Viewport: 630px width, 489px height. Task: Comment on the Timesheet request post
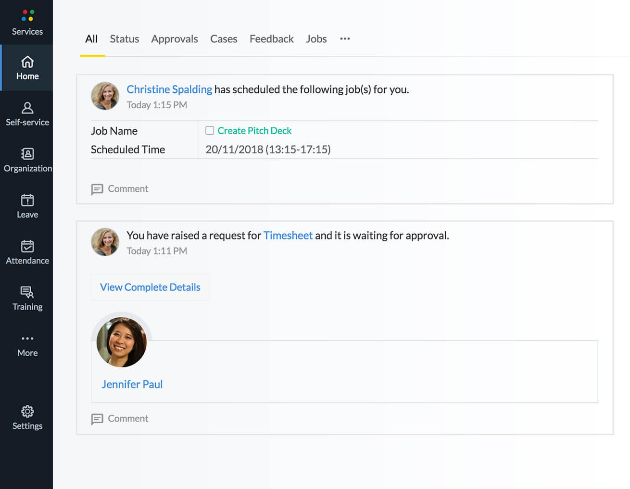(120, 419)
